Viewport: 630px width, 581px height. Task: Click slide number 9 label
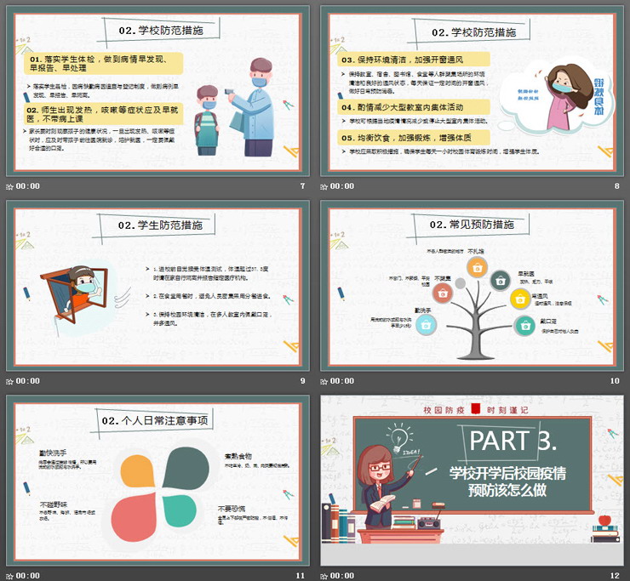coord(302,381)
